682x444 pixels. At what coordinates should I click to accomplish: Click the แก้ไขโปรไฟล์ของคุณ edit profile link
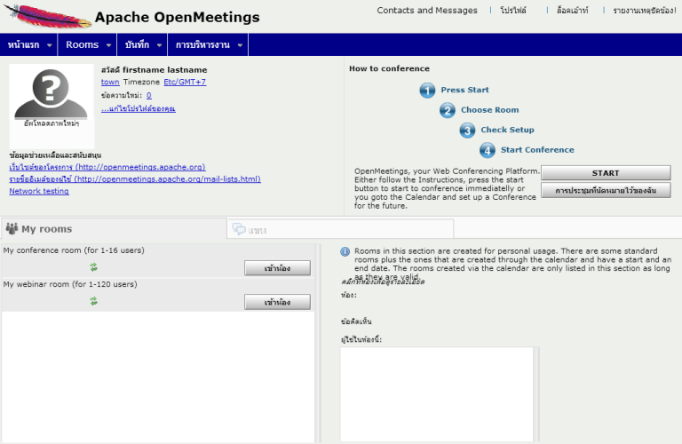pyautogui.click(x=139, y=108)
